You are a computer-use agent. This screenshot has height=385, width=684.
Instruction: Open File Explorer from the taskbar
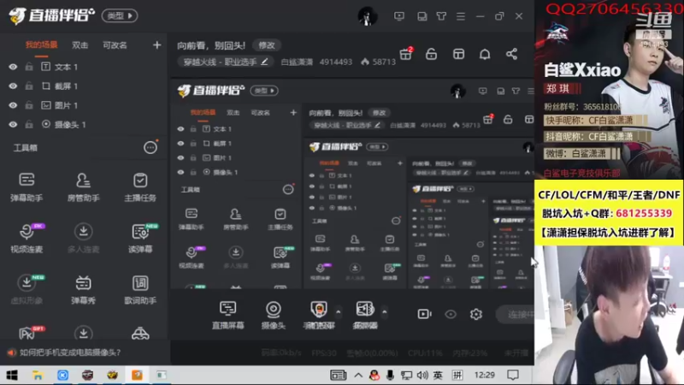[x=38, y=375]
